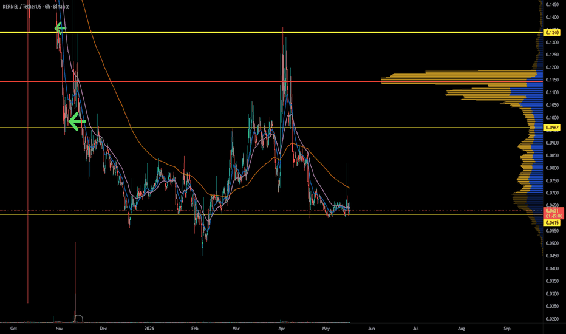Click the yellow 0.1340 price label
Screen dimensions: 566x334
point(552,33)
